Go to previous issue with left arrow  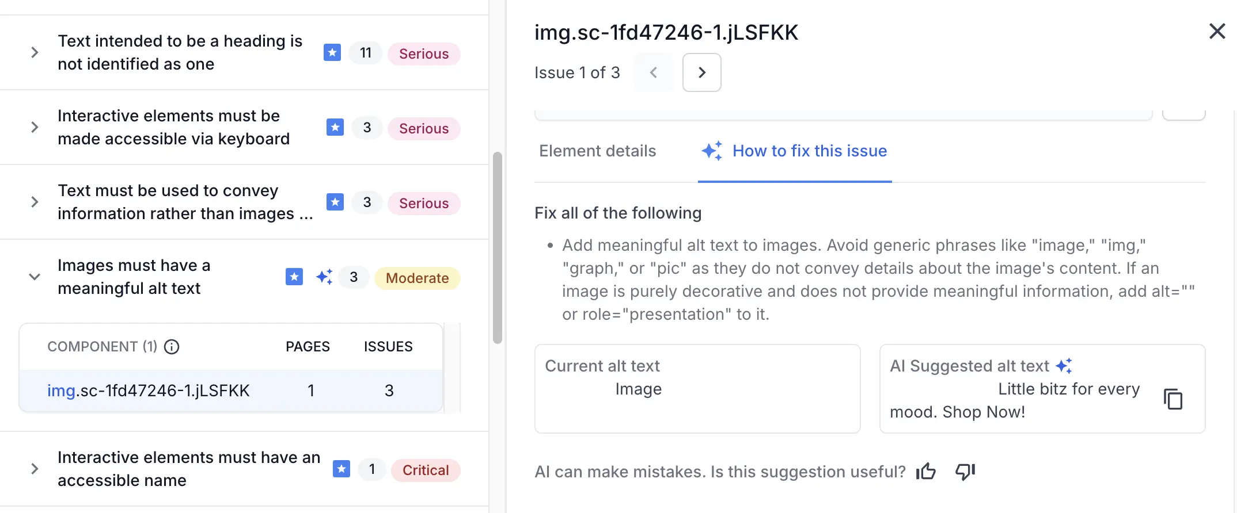pos(654,72)
